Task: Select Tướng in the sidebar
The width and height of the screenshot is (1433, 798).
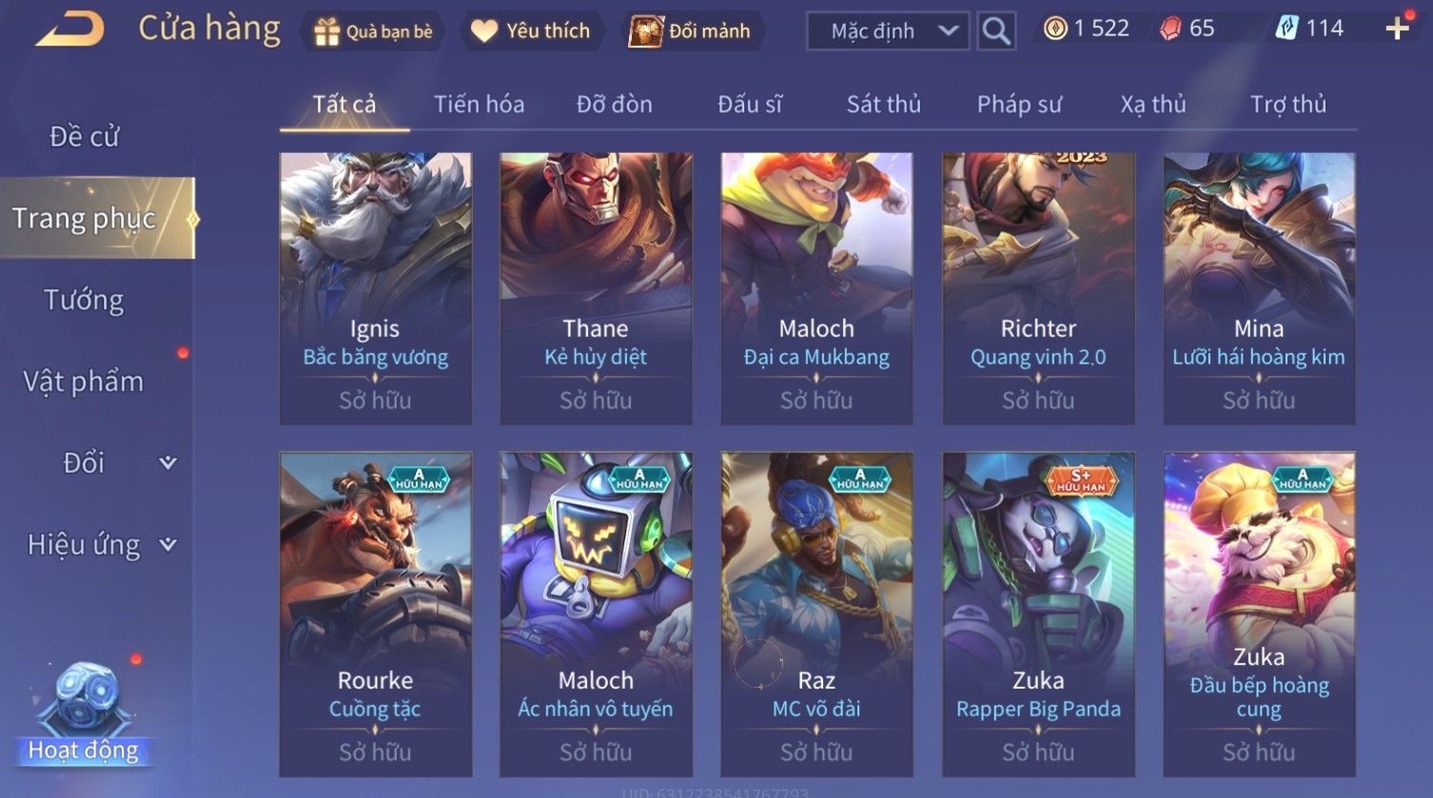Action: (x=84, y=301)
